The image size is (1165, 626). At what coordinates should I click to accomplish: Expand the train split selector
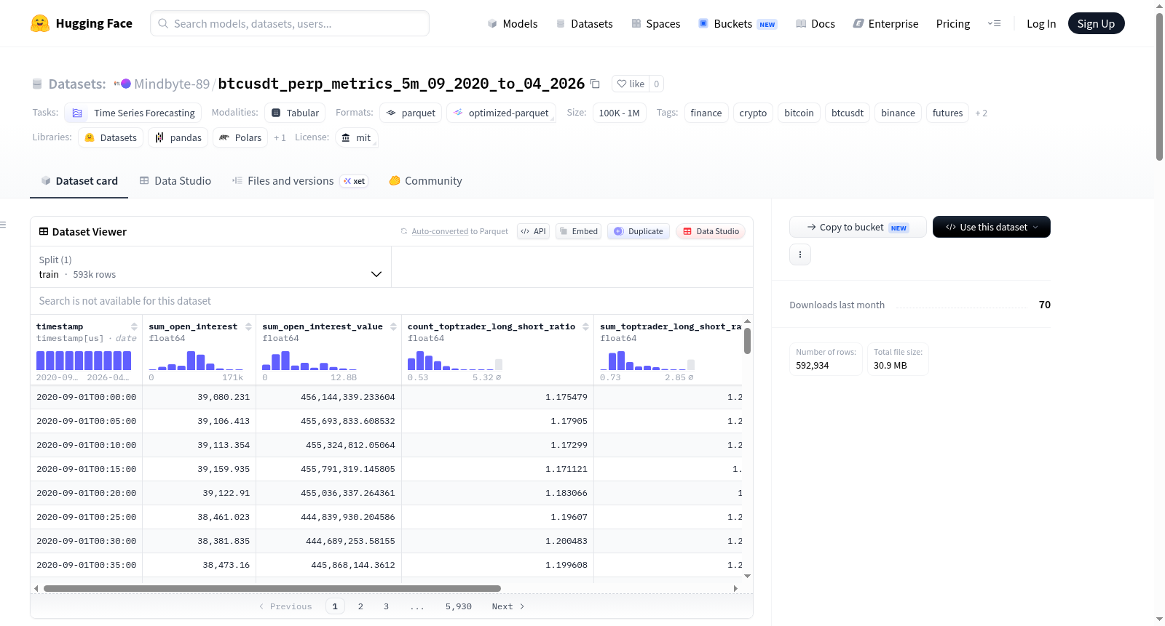[x=210, y=267]
